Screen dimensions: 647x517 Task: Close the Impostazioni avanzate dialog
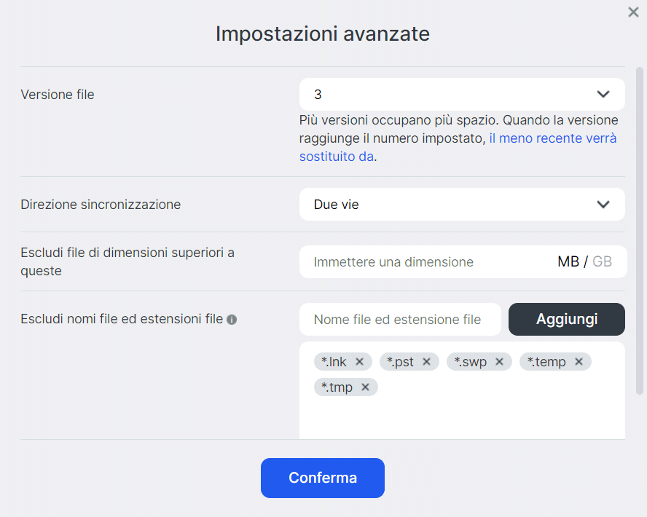click(x=633, y=12)
